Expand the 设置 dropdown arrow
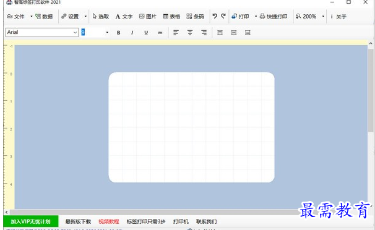The width and height of the screenshot is (375, 230). click(85, 17)
